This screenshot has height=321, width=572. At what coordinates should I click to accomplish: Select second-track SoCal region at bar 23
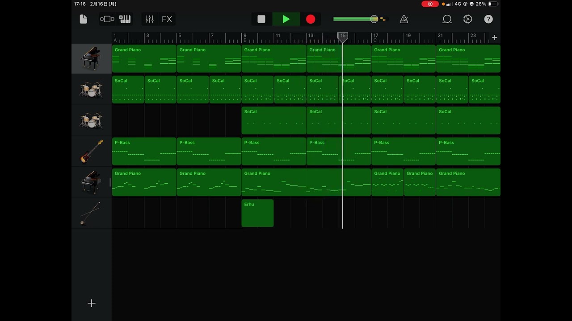click(484, 90)
